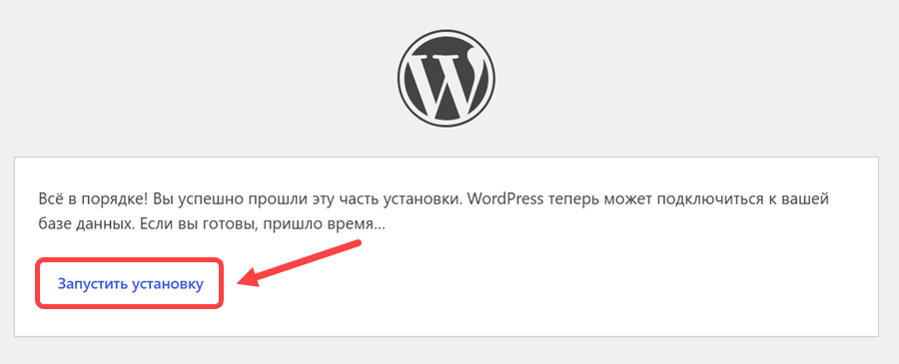Click the text starting "Всё в порядке!"
This screenshot has height=364, width=899.
[x=435, y=211]
